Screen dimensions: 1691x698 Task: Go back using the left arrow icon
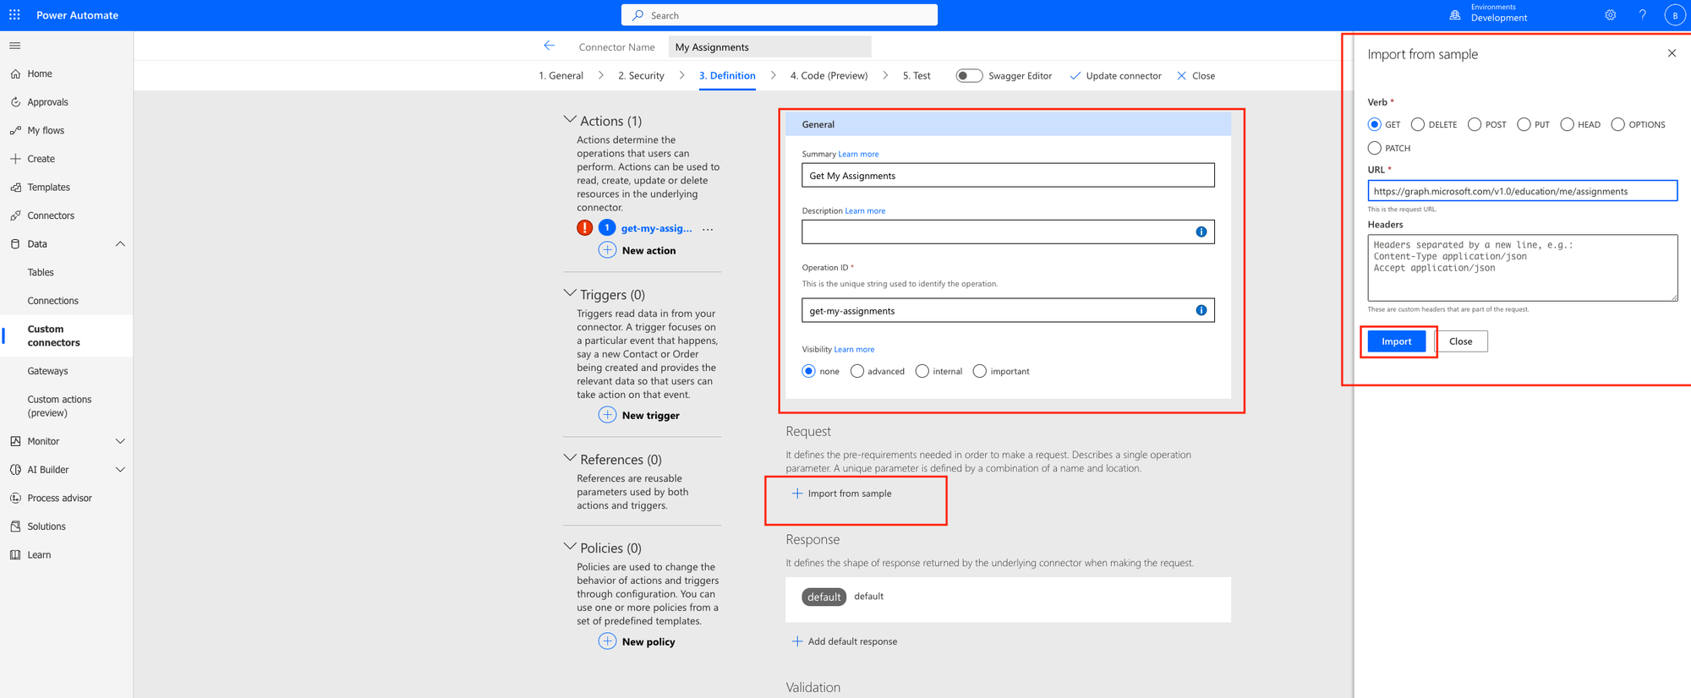550,46
